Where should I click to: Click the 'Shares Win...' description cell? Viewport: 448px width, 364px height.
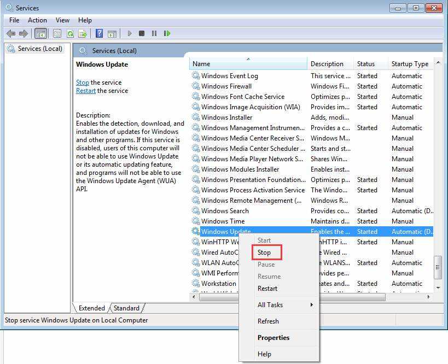pos(329,158)
